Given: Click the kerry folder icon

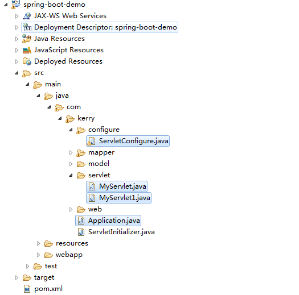Looking at the screenshot, I should [70, 119].
